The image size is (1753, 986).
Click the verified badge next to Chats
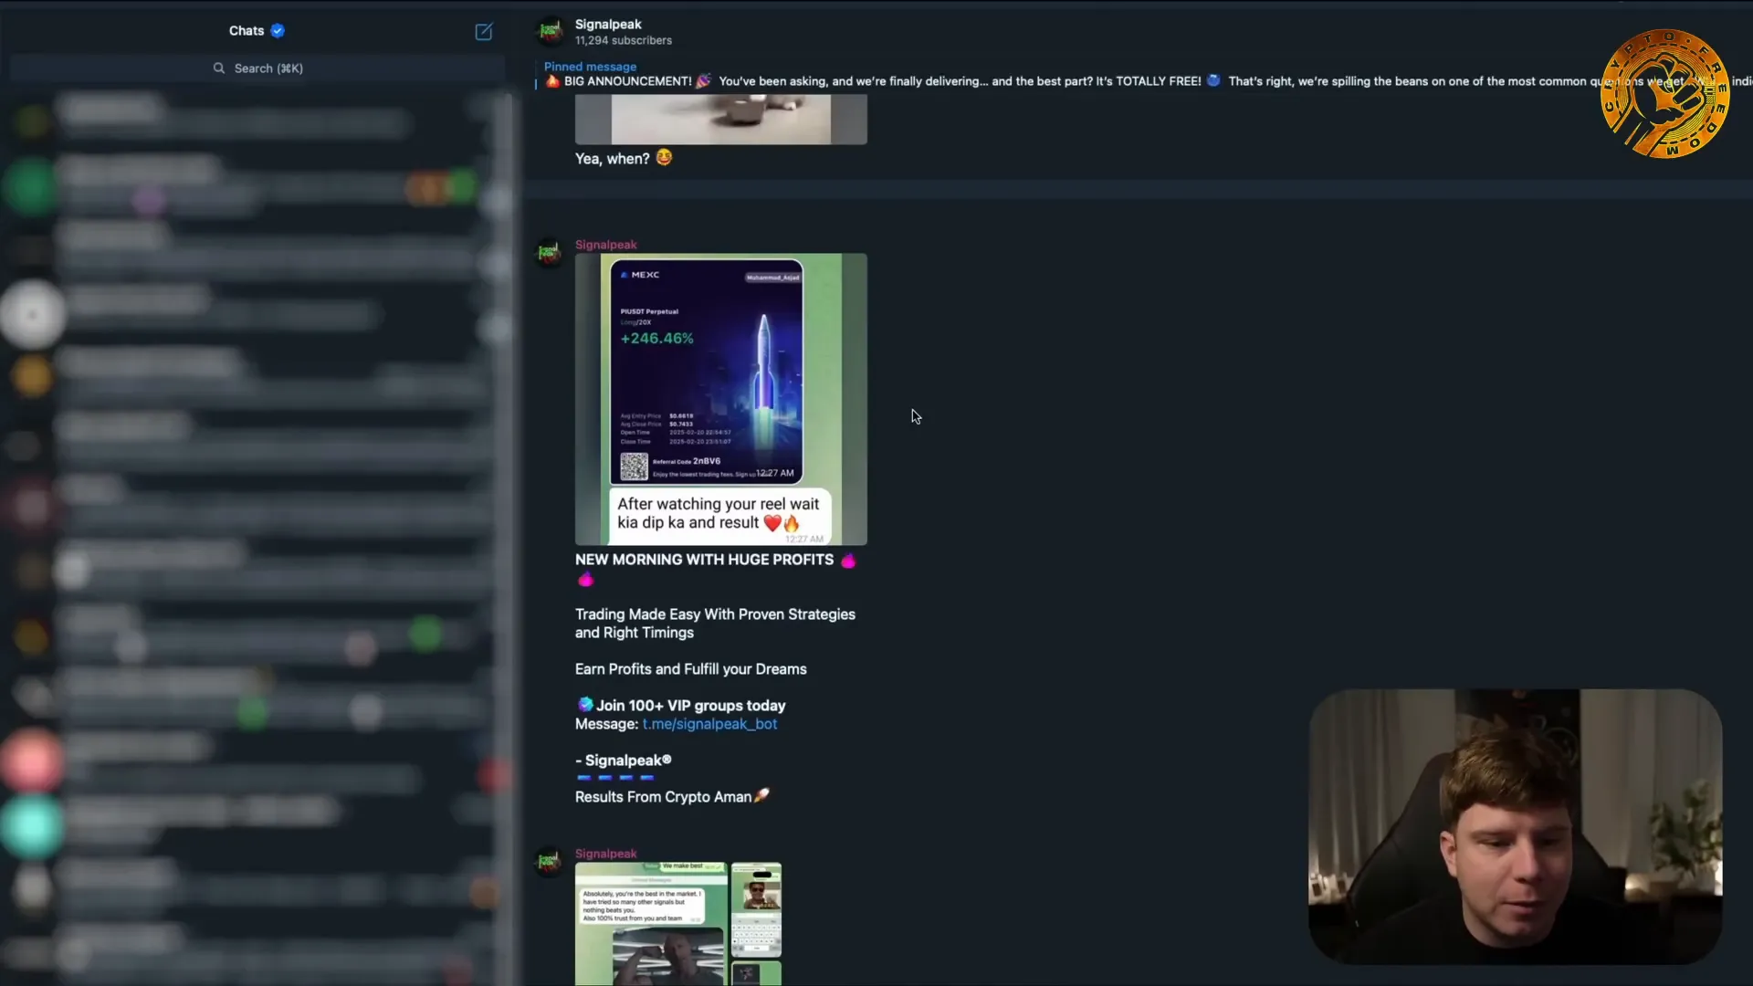278,31
